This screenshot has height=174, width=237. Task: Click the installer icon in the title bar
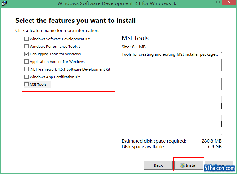click(4, 3)
